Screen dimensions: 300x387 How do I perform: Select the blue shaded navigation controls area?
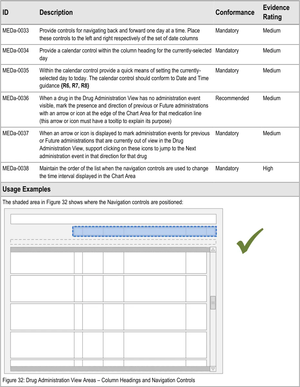coord(144,231)
